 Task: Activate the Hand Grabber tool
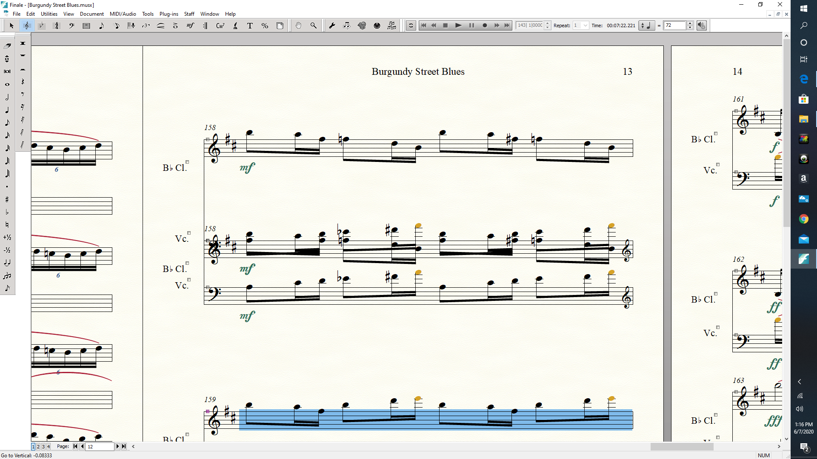pyautogui.click(x=298, y=25)
